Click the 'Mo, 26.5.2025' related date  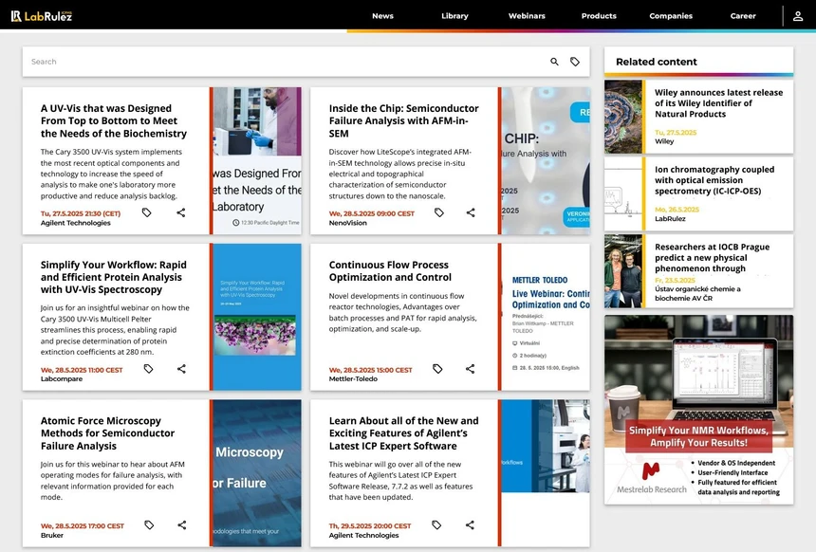[x=677, y=210]
